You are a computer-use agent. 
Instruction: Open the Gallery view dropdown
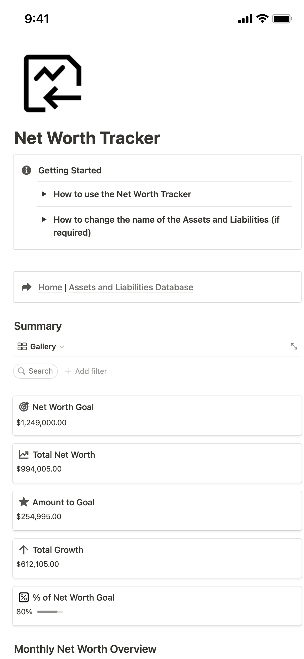41,347
